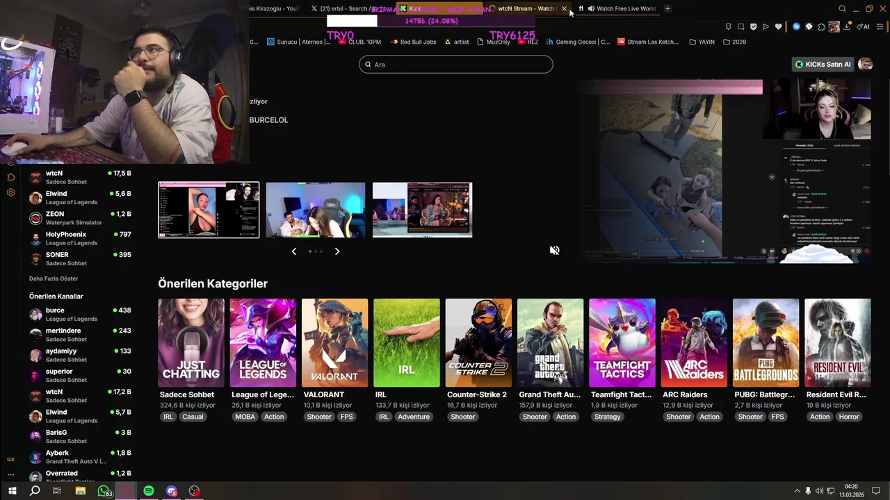Click the Shooter tag under Counter-Strike 2
890x500 pixels.
click(x=463, y=417)
